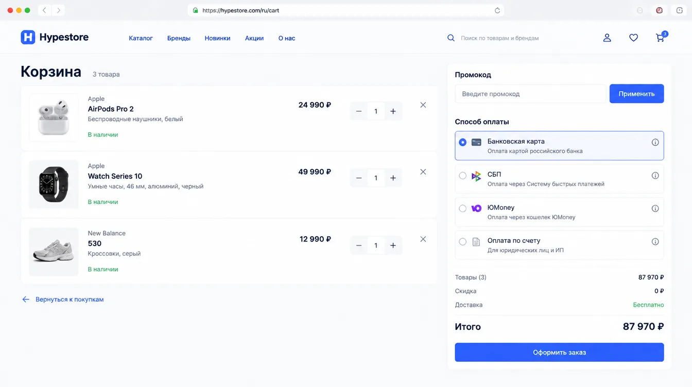Image resolution: width=692 pixels, height=387 pixels.
Task: Increase Watch Series 10 quantity
Action: point(393,178)
